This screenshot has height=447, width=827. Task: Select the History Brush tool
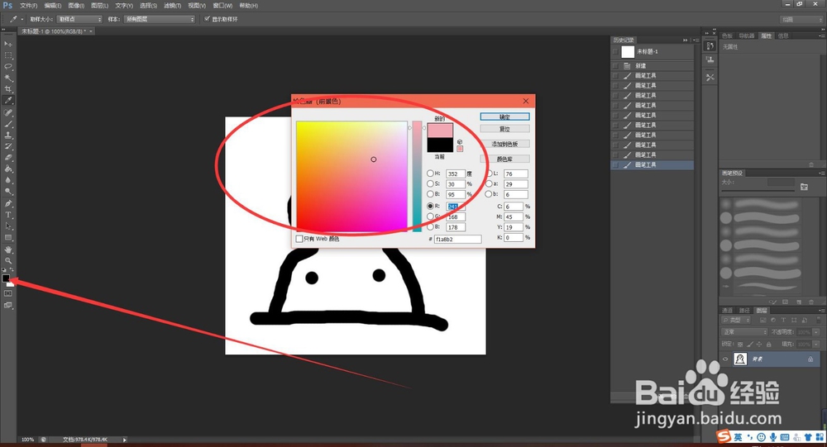8,146
